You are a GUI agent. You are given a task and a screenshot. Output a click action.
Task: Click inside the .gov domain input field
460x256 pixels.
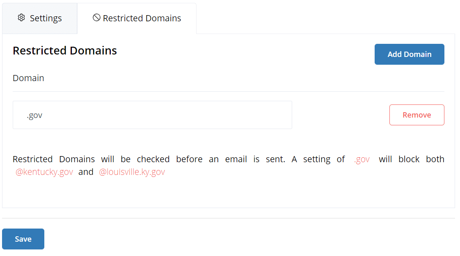152,115
